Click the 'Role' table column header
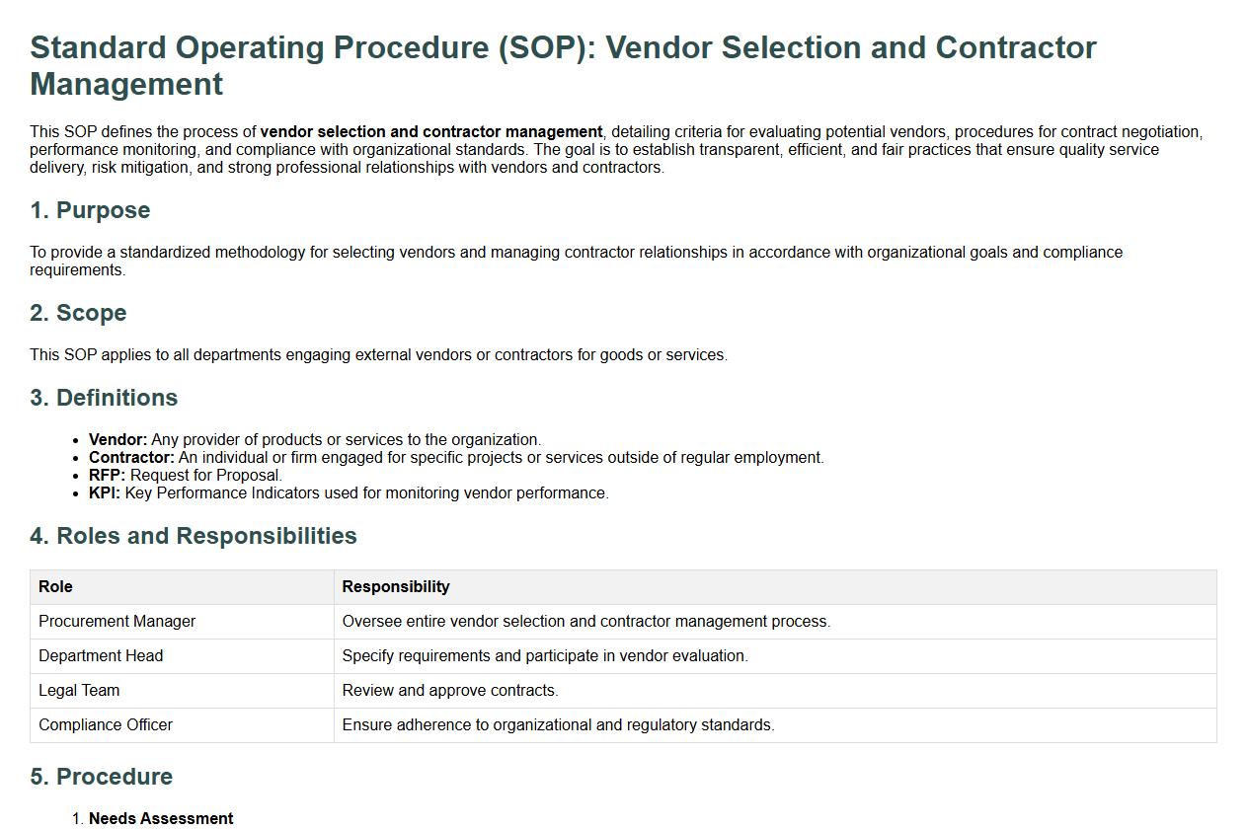 (55, 587)
